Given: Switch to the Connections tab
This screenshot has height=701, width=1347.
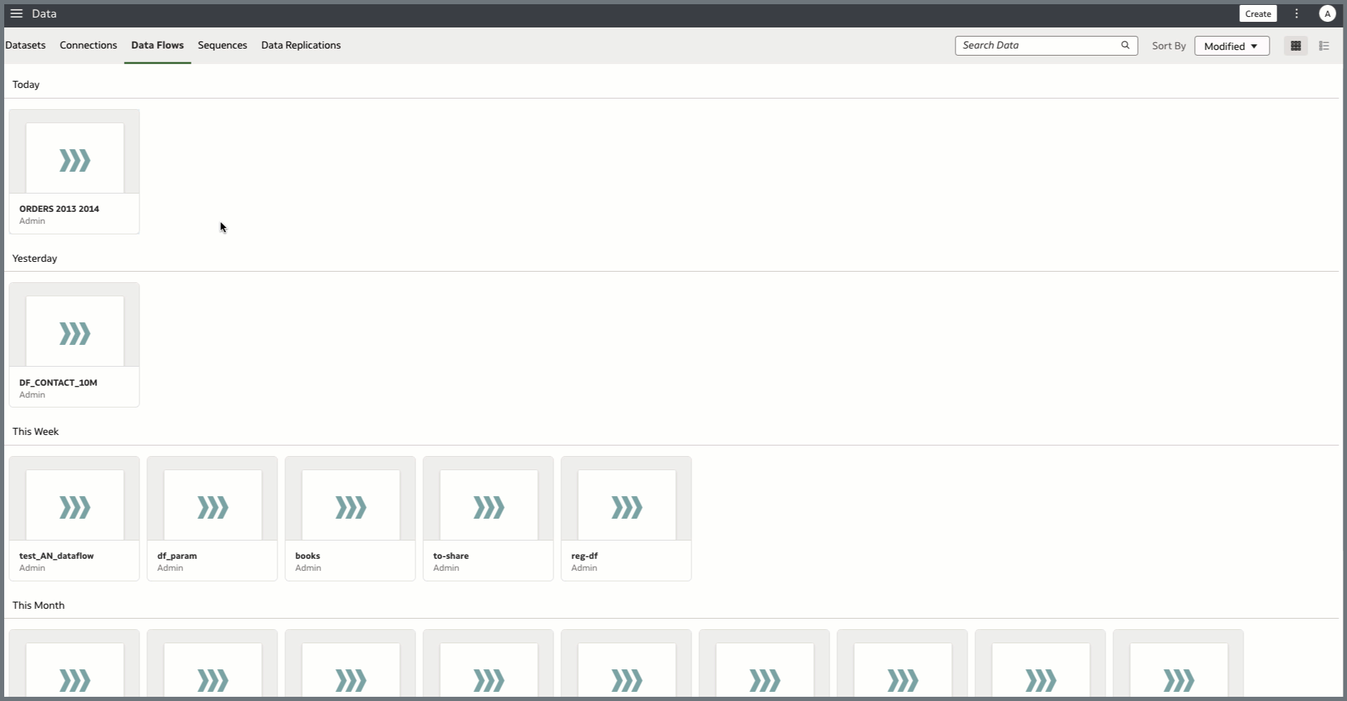Looking at the screenshot, I should coord(88,45).
